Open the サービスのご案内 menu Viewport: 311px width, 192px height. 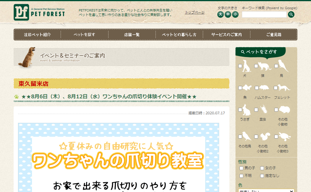coord(226,35)
